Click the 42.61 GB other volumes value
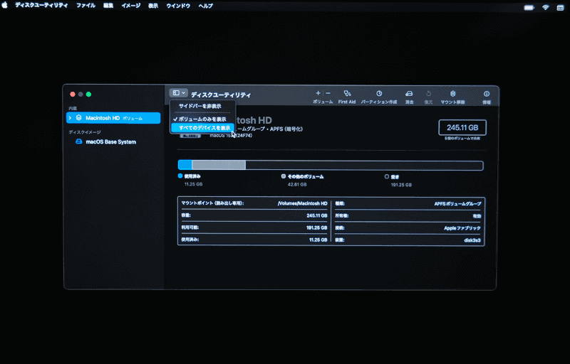570x364 pixels. pos(297,185)
